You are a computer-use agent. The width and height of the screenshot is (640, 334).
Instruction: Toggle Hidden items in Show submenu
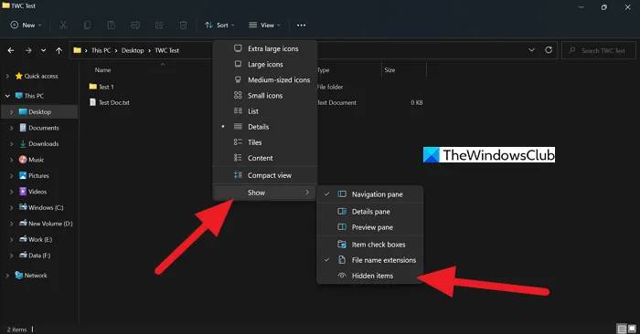coord(369,276)
